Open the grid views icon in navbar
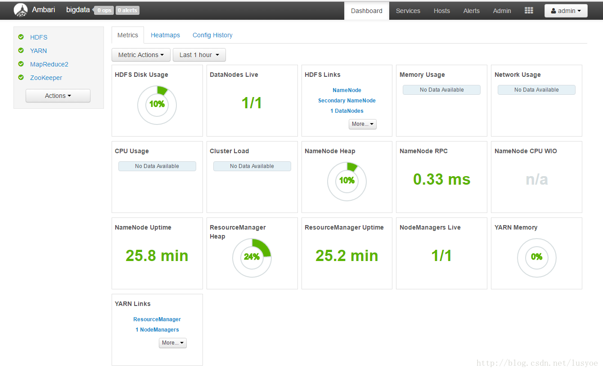Viewport: 603px width, 372px height. click(529, 10)
